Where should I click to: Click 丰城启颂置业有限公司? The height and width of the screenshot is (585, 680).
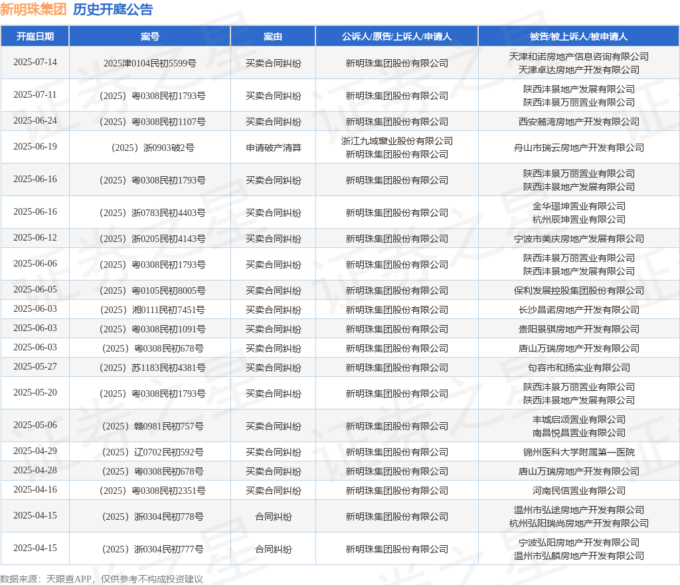click(x=579, y=419)
